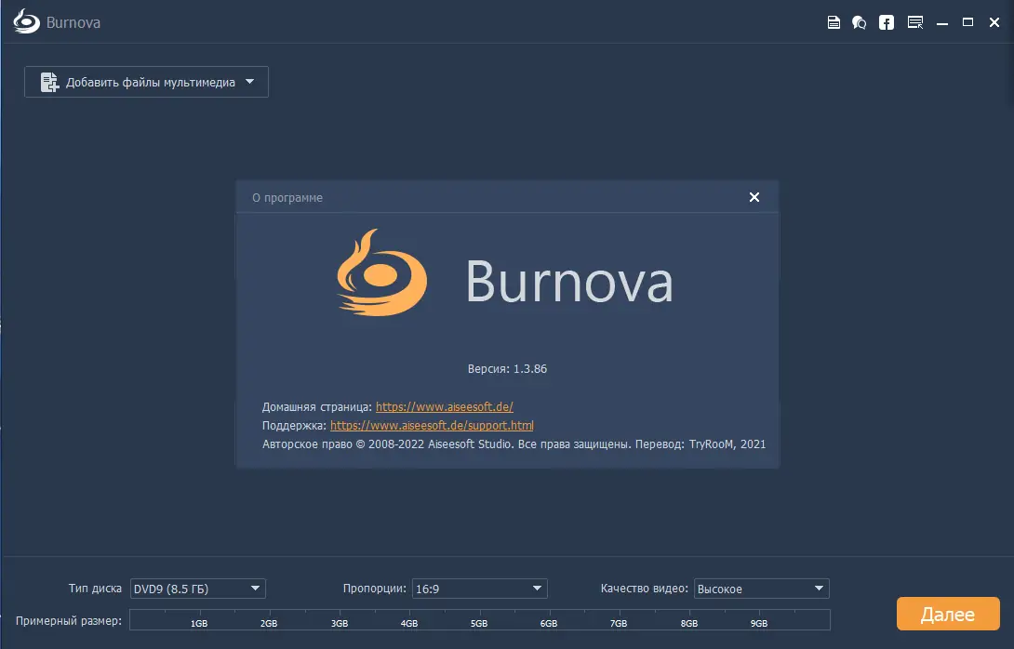Close the Burnova main window
The height and width of the screenshot is (649, 1014).
click(994, 22)
